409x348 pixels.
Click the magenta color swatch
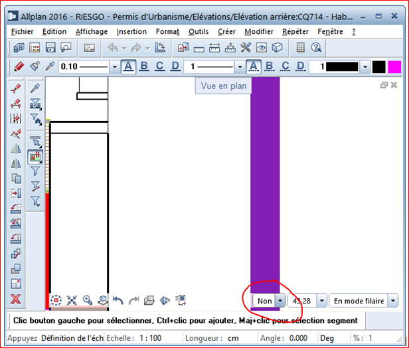pos(394,67)
